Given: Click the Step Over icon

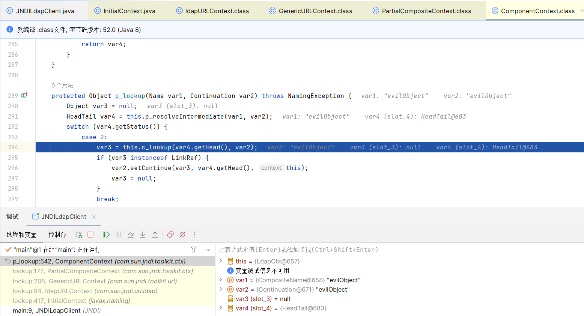Looking at the screenshot, I should [131, 235].
